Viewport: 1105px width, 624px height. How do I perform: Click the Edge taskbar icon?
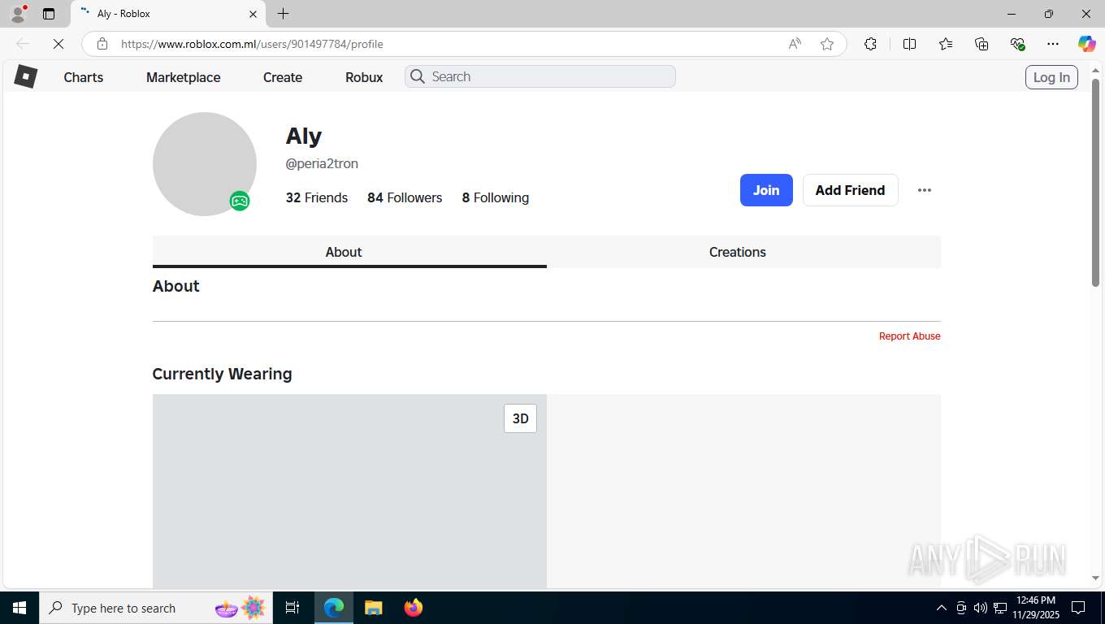(334, 608)
